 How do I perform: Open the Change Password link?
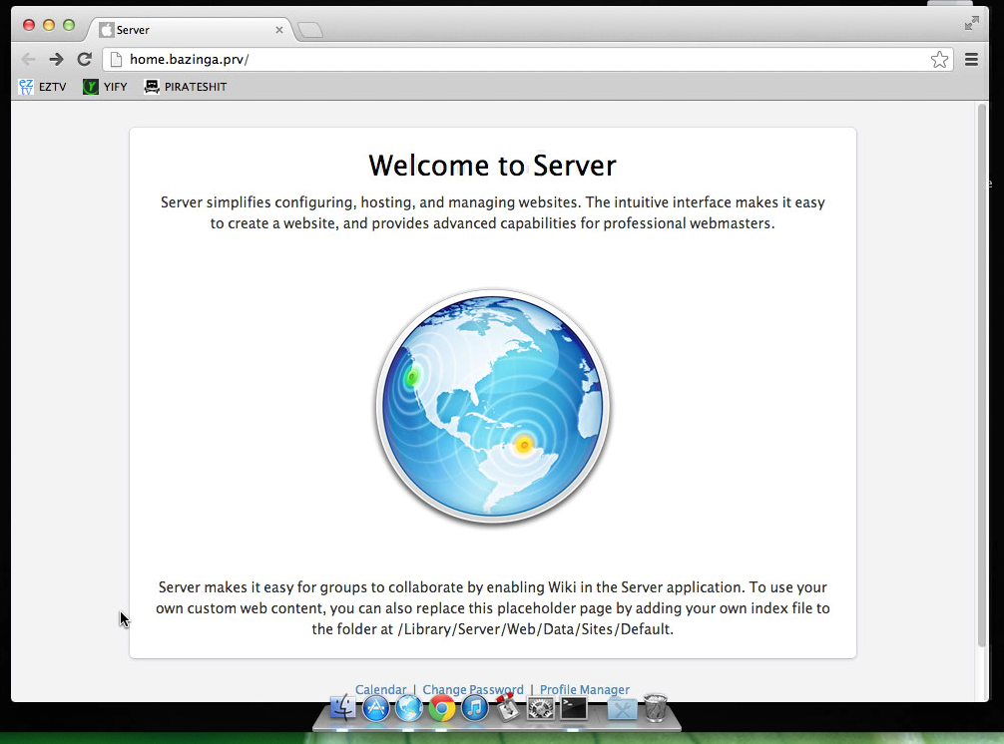[472, 689]
